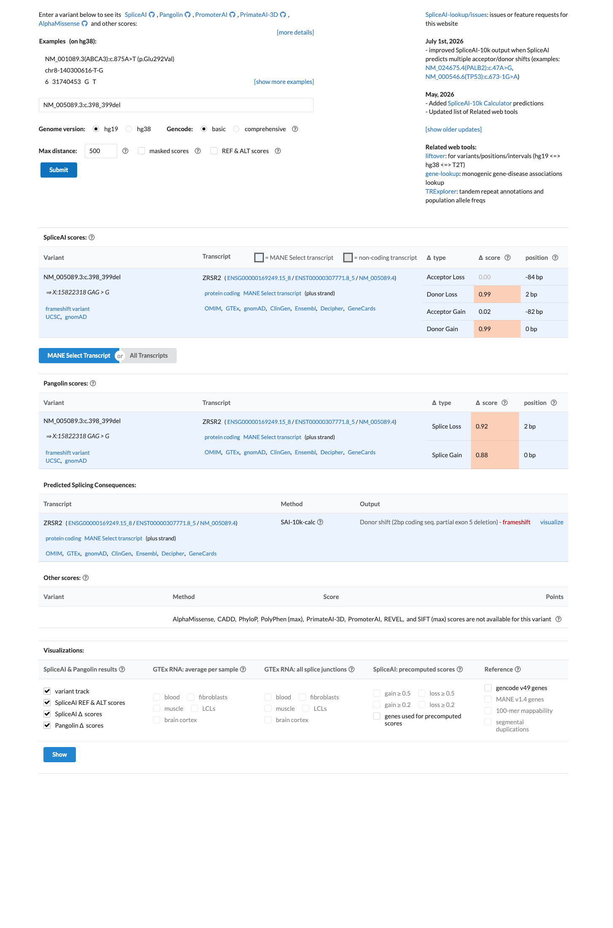Click help icon next to masked scores
This screenshot has height=928, width=613.
[x=198, y=151]
